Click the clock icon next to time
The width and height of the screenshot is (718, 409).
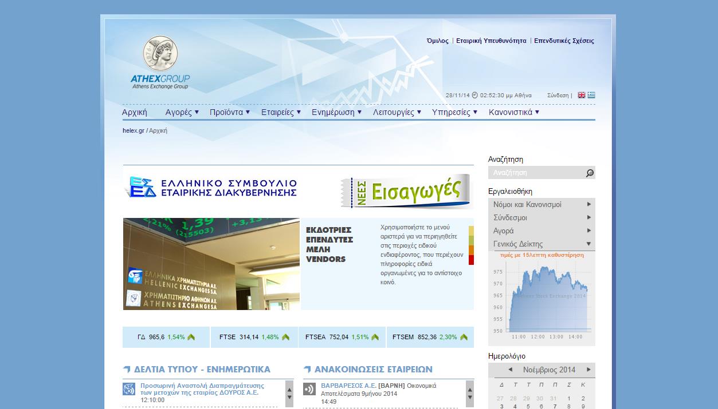475,96
